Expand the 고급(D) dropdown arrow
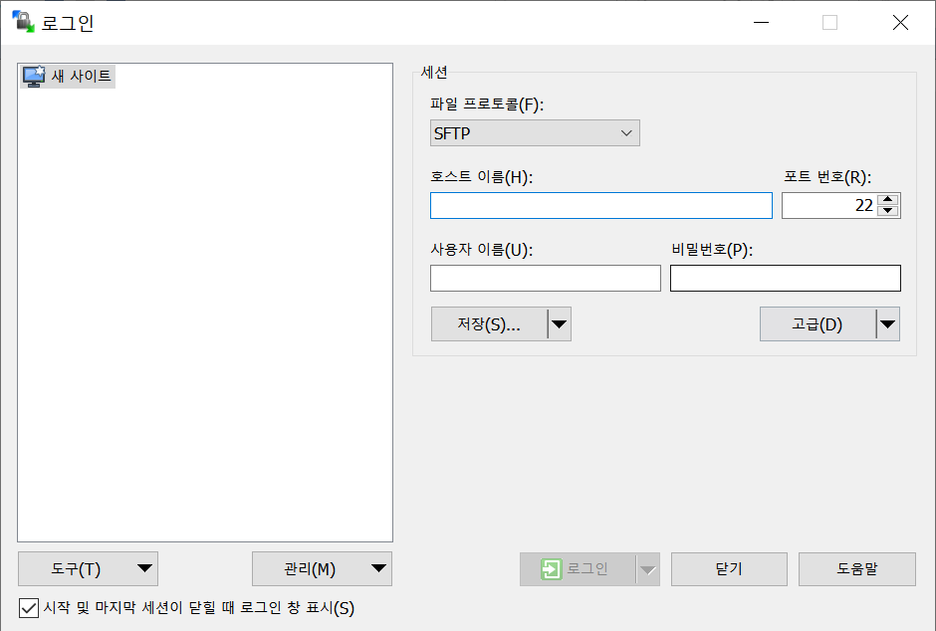Screen dimensions: 936x631 (x=887, y=324)
